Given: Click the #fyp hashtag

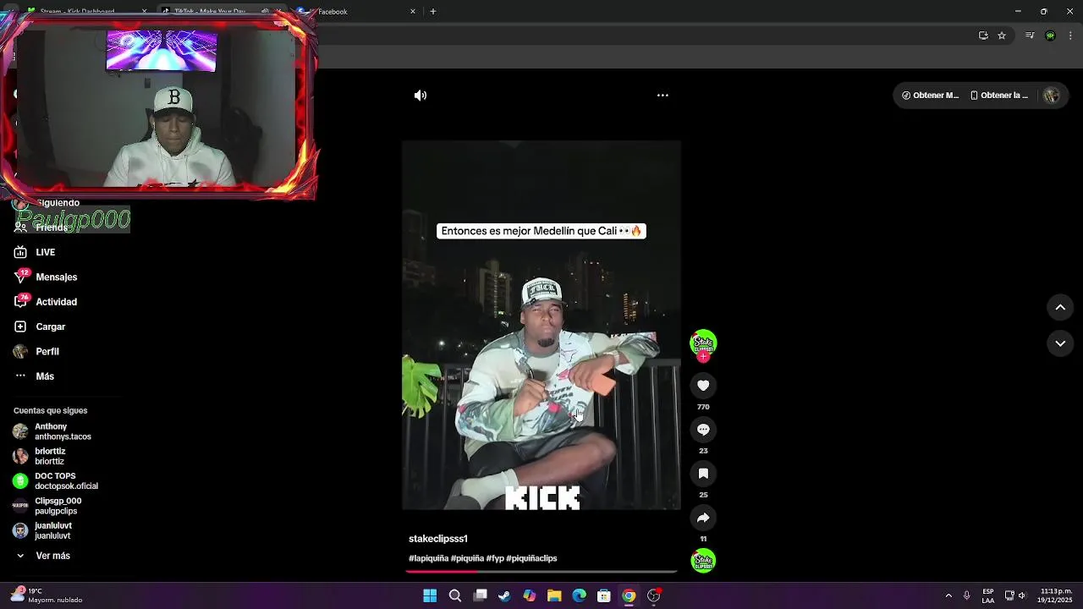Looking at the screenshot, I should [x=495, y=558].
